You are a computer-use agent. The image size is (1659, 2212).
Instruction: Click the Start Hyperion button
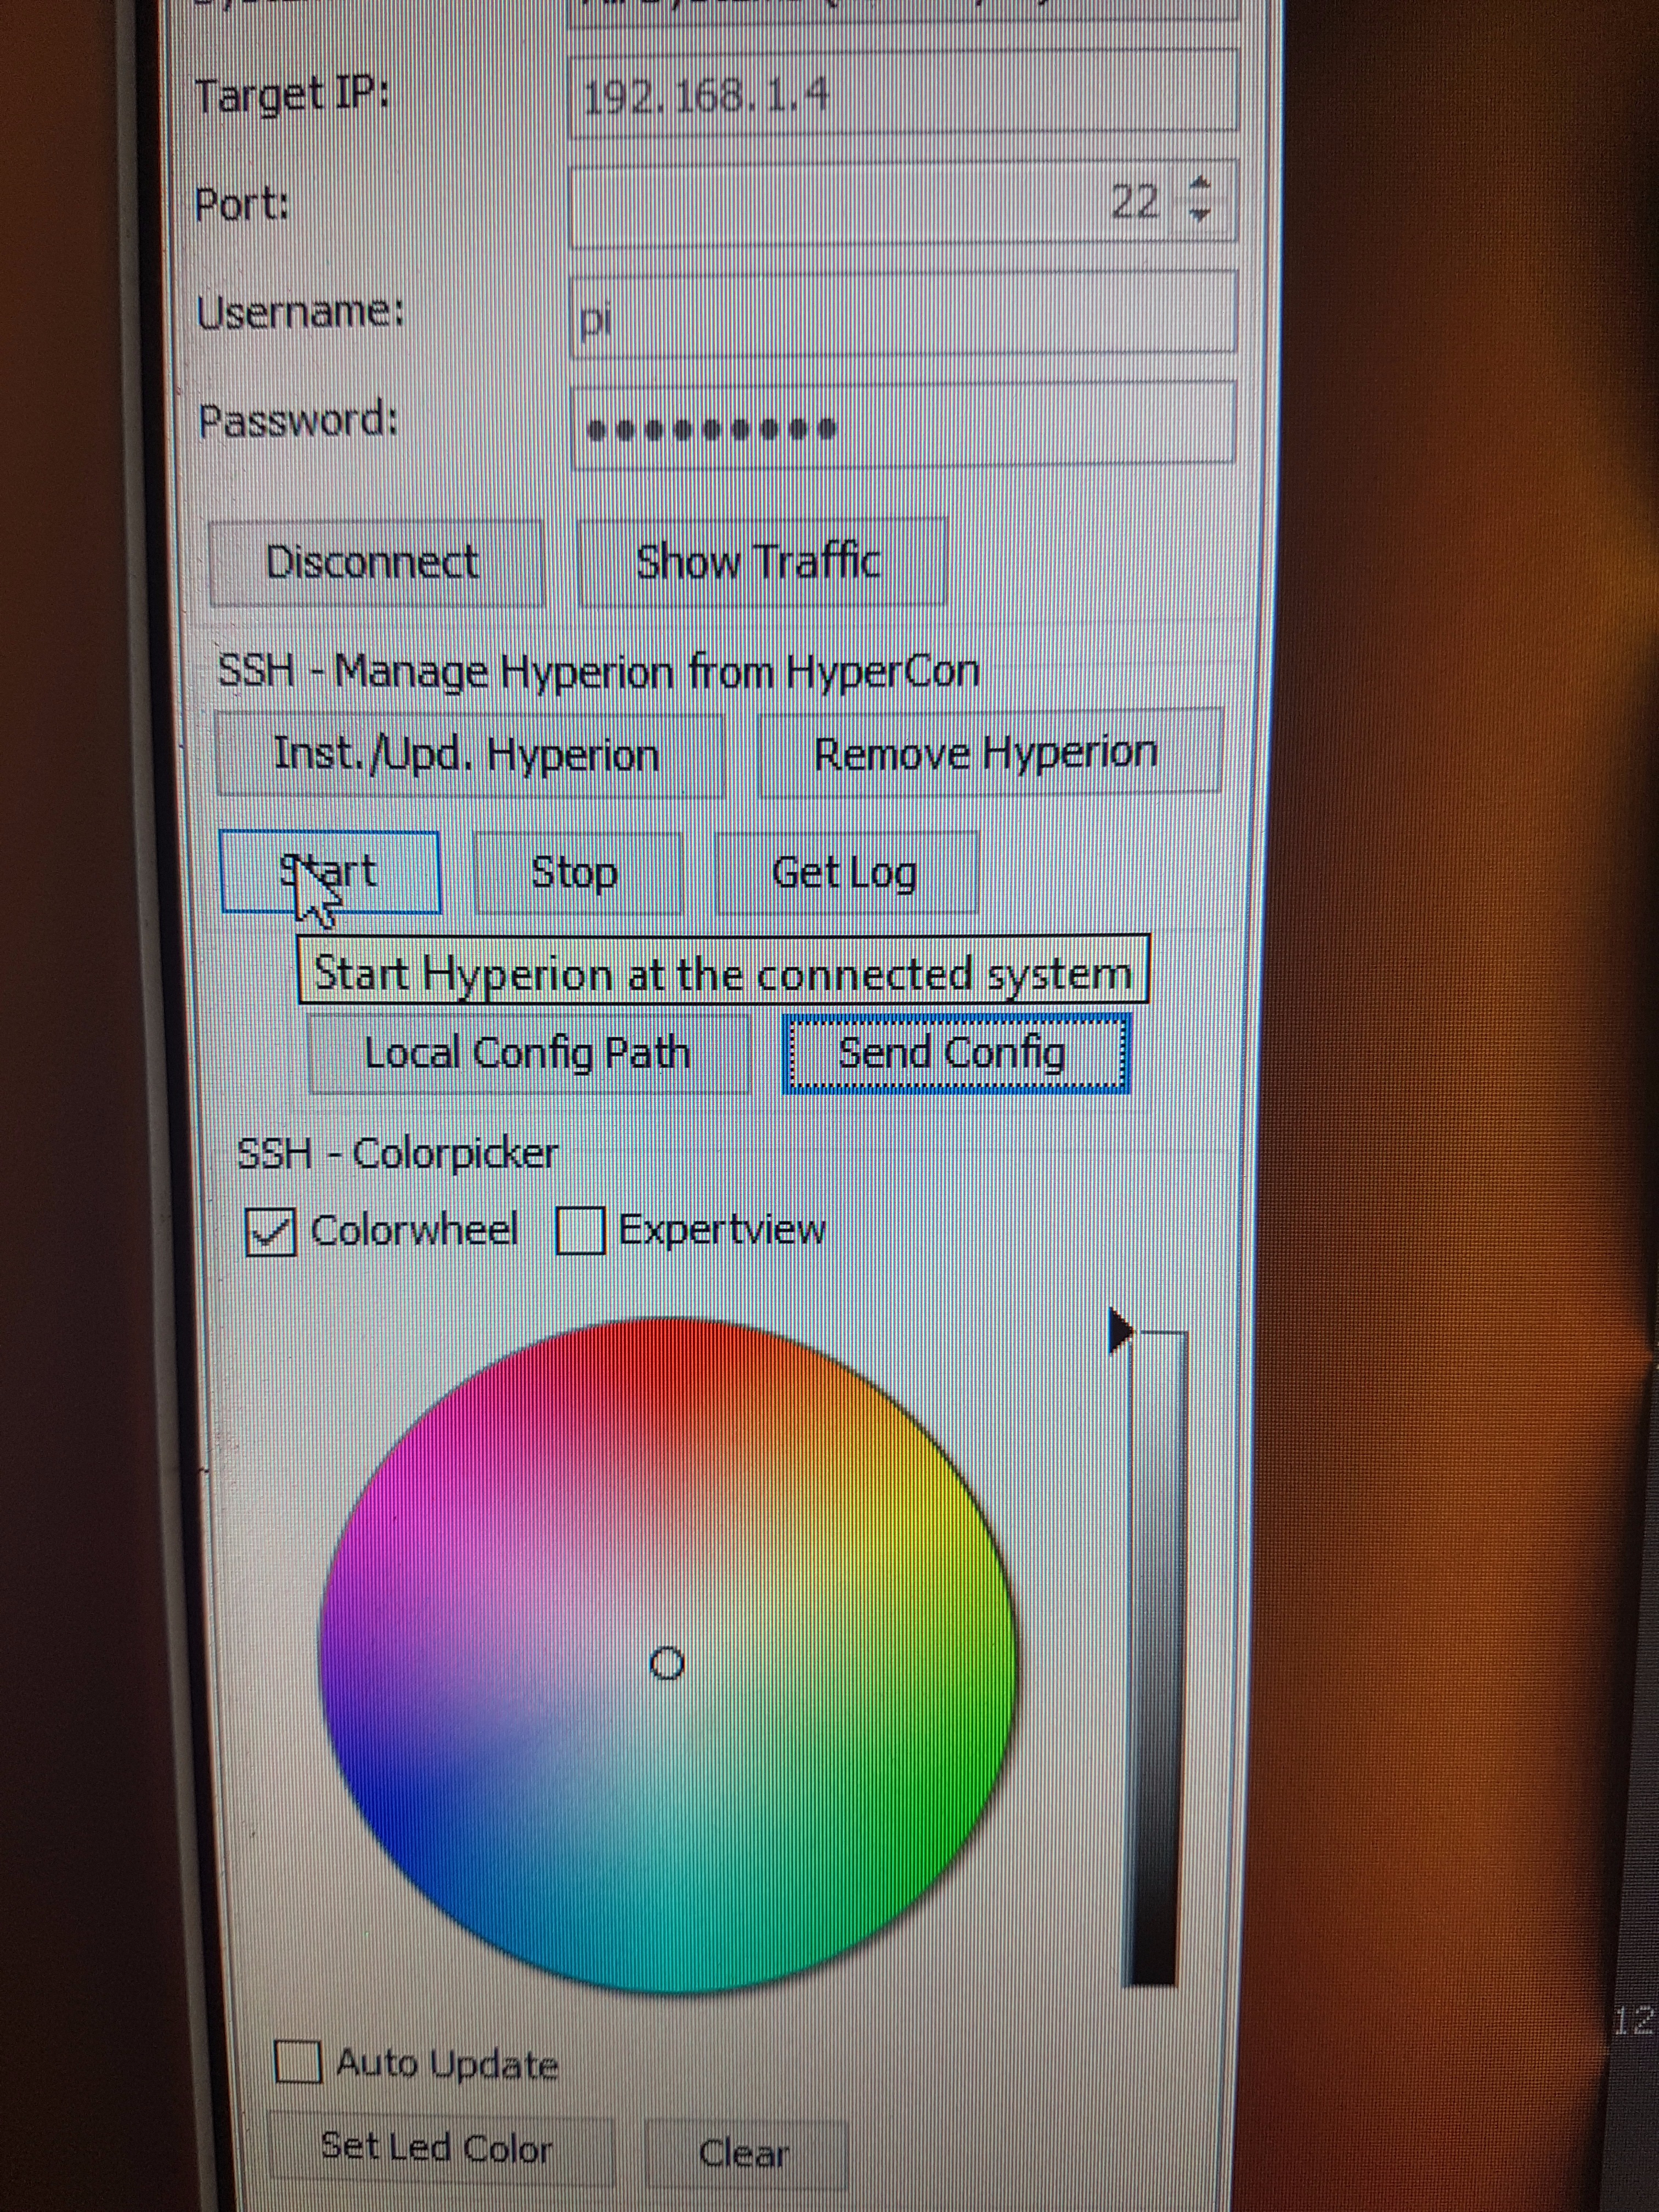coord(330,872)
